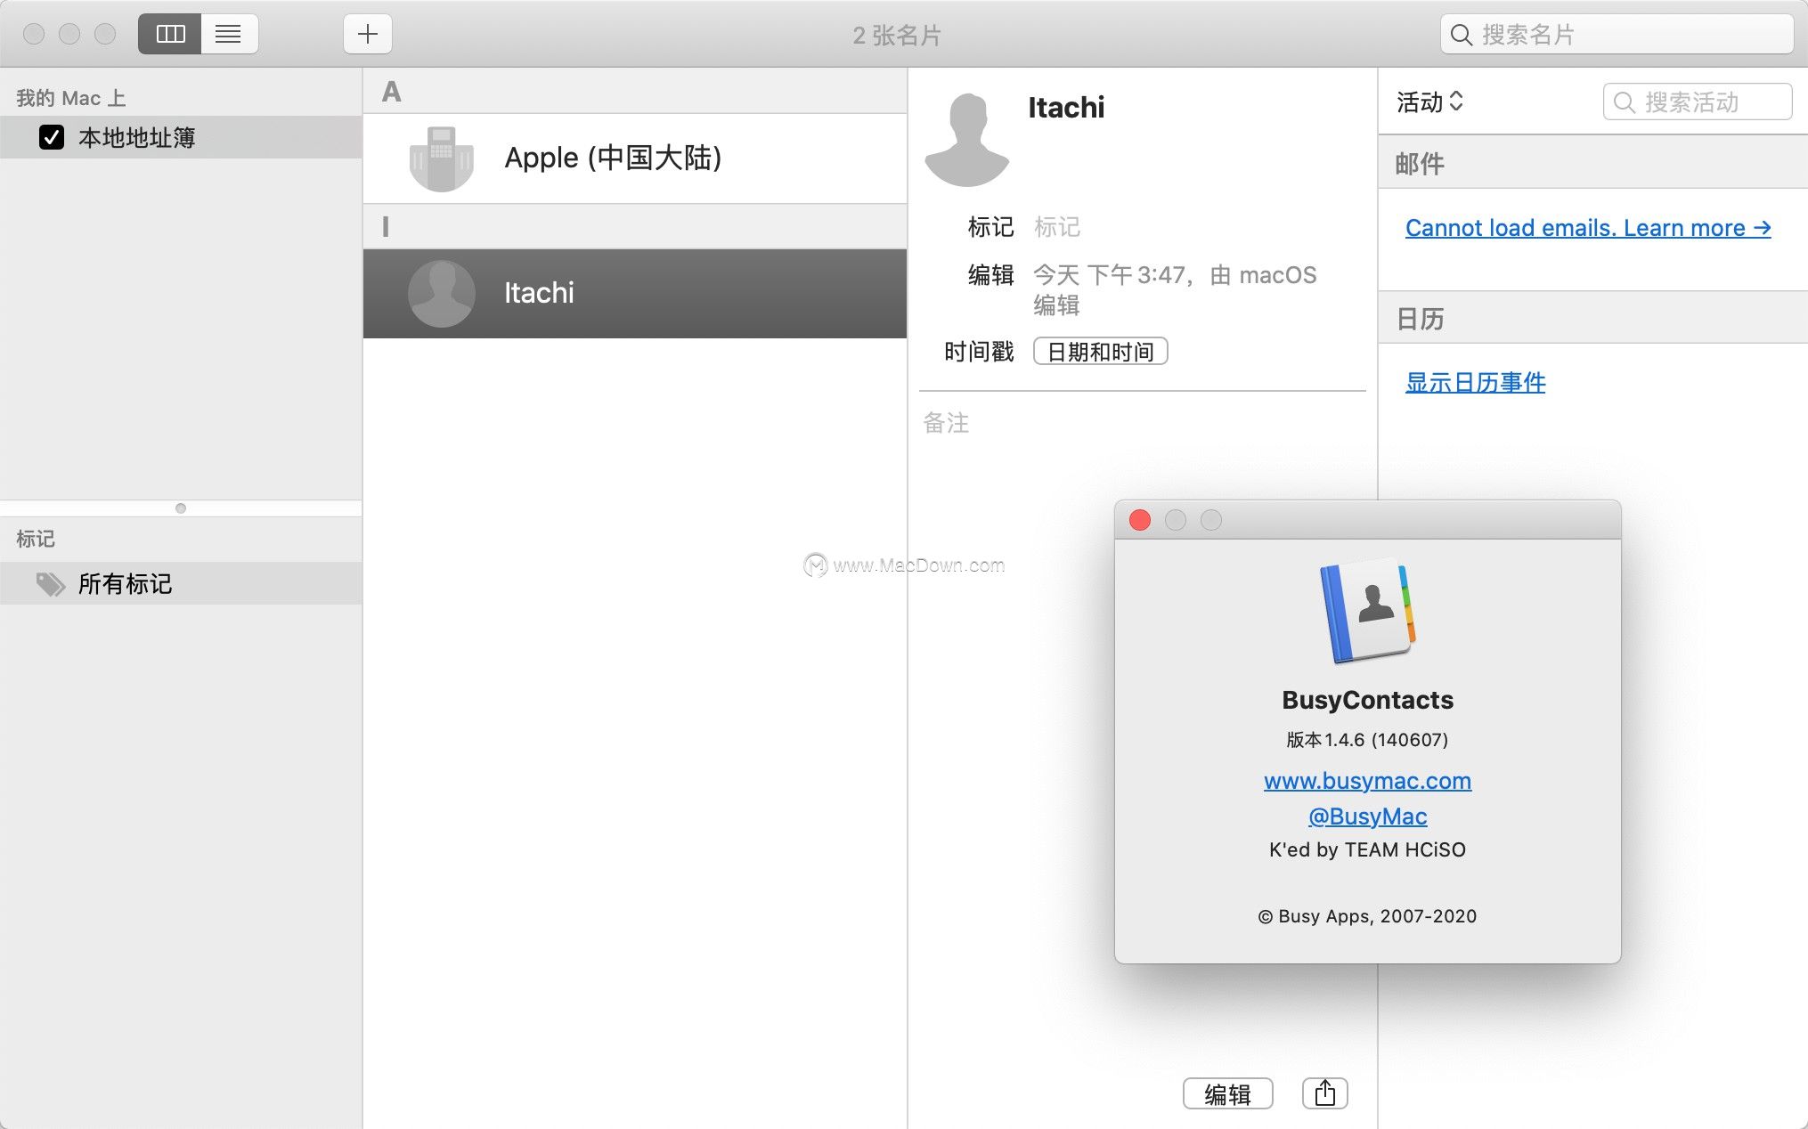The image size is (1808, 1129).
Task: Switch to the list view
Action: 229,34
